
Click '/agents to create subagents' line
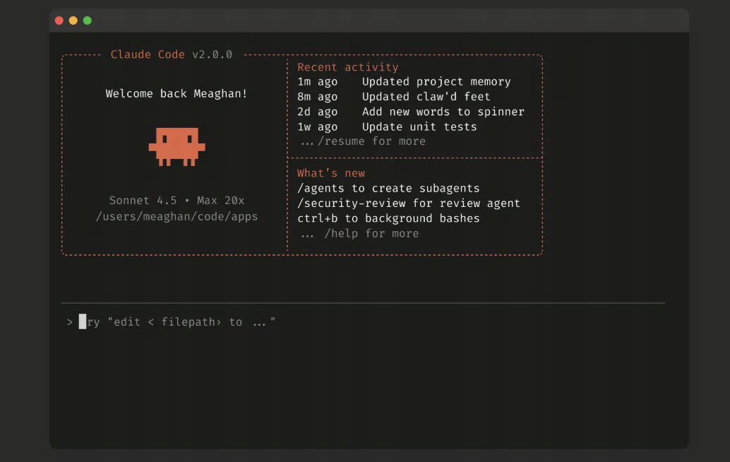click(x=388, y=188)
